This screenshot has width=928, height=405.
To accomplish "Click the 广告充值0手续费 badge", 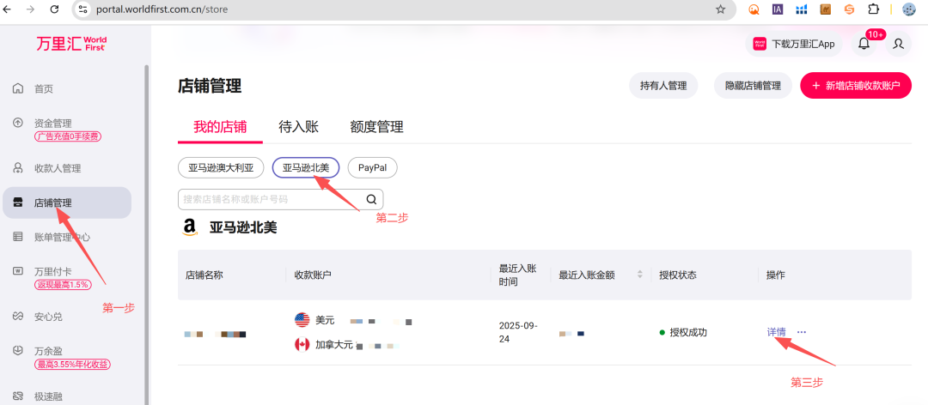I will [x=68, y=137].
